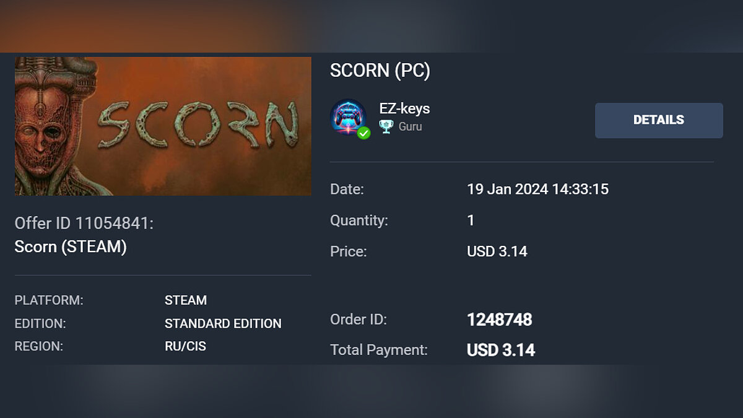Viewport: 743px width, 418px height.
Task: Select the Order ID number 1248748
Action: 499,320
